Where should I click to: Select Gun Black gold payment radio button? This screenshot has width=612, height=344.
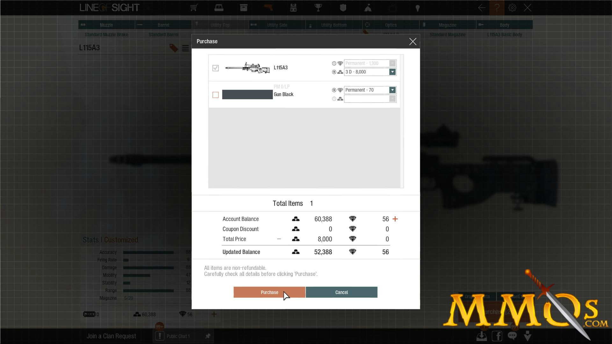pyautogui.click(x=334, y=99)
